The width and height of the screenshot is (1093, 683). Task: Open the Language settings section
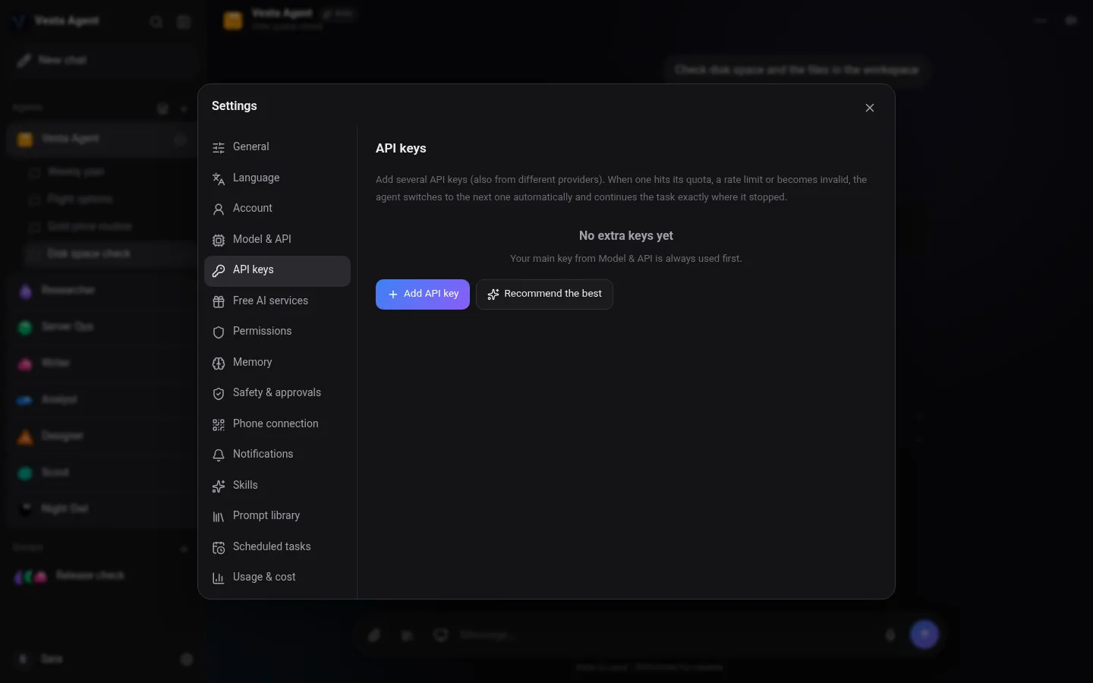tap(277, 178)
